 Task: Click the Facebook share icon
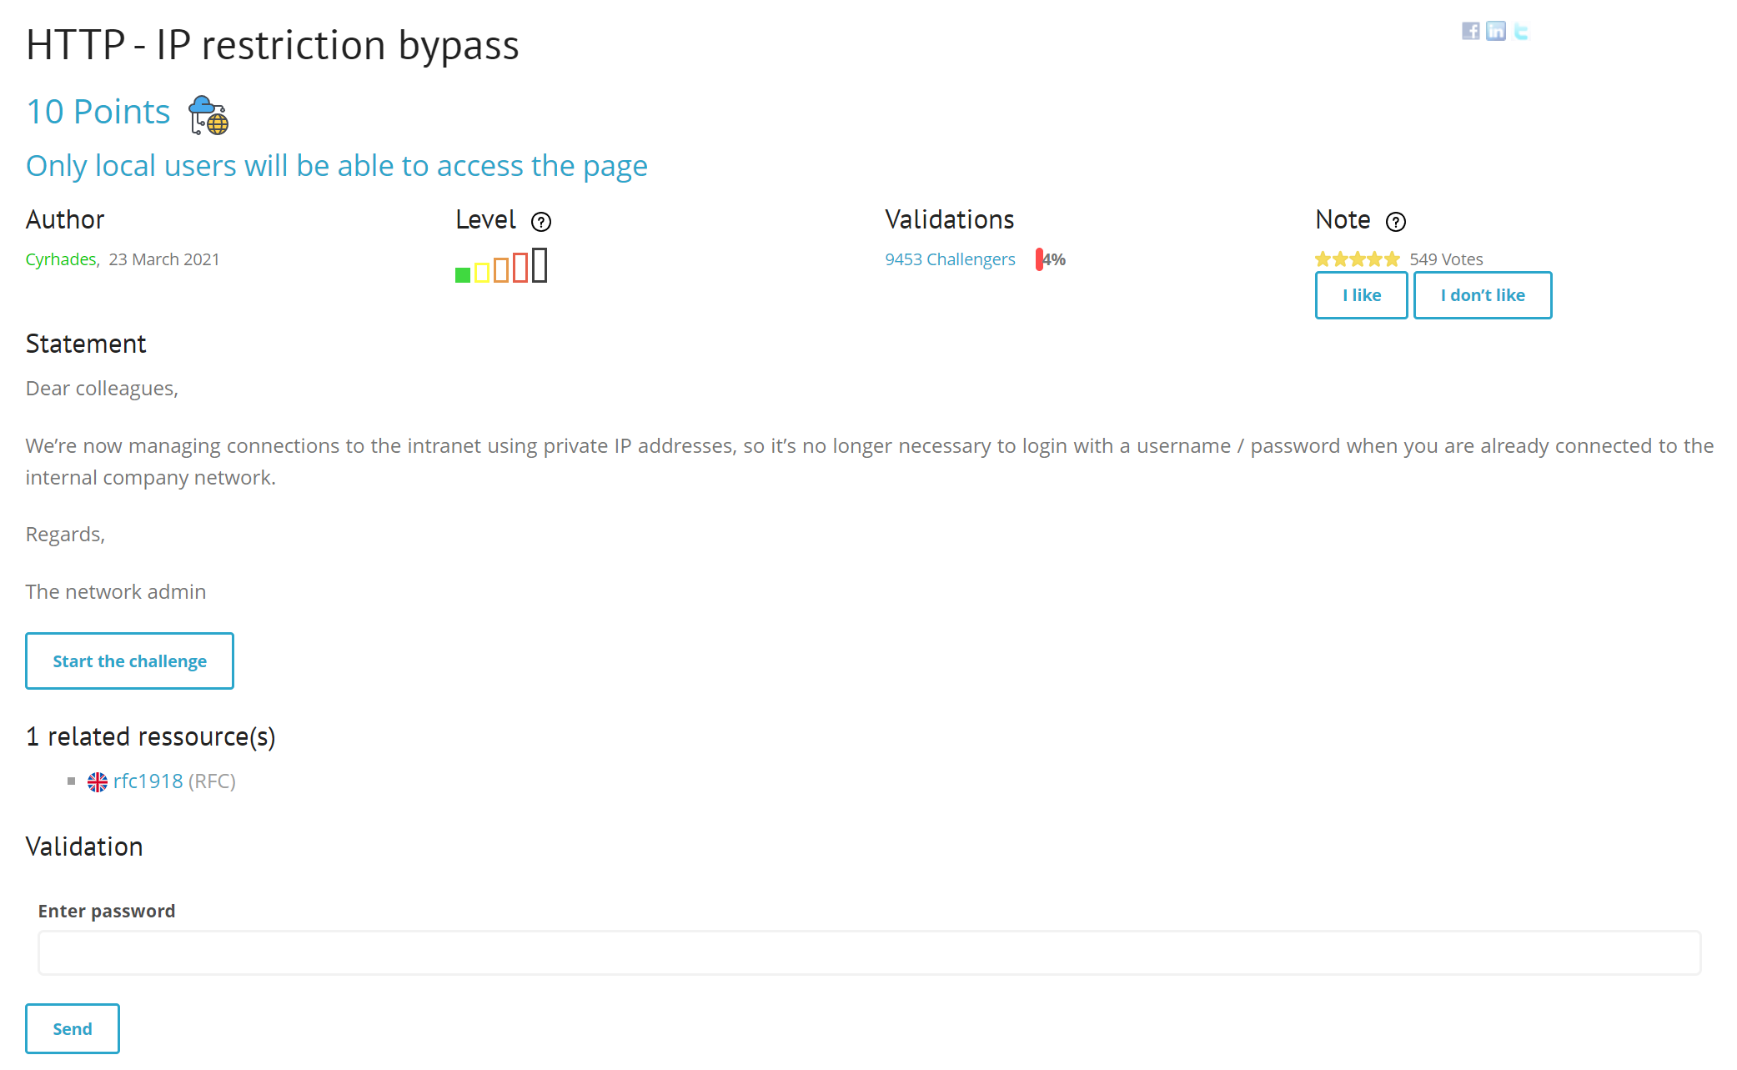point(1470,31)
